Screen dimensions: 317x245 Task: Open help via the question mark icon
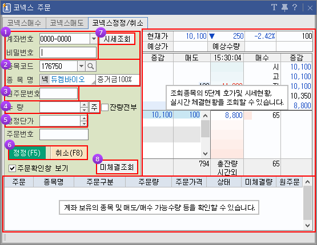coord(295,7)
